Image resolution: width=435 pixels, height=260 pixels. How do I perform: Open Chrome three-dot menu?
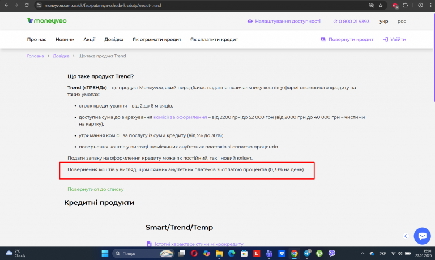(x=430, y=5)
